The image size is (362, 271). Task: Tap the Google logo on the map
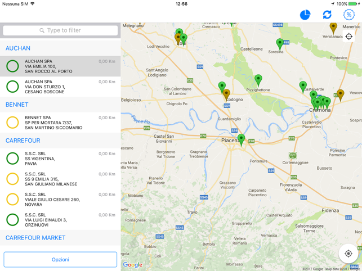click(132, 265)
